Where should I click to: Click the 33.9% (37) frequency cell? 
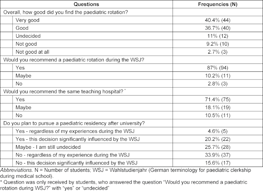click(218, 155)
